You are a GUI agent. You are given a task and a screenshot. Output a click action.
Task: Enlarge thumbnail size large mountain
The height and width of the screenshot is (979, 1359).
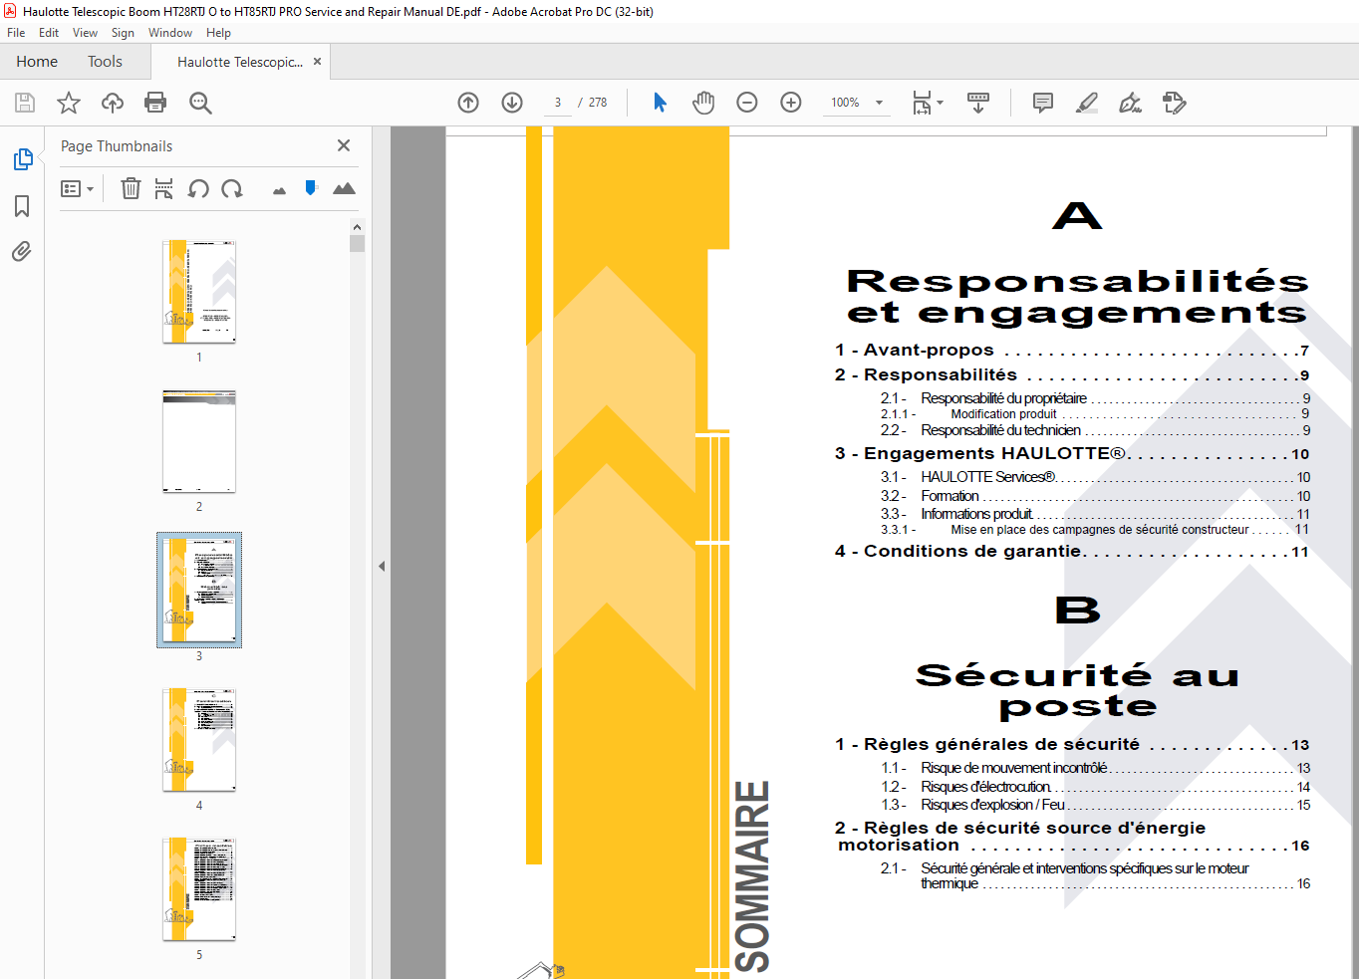coord(344,188)
